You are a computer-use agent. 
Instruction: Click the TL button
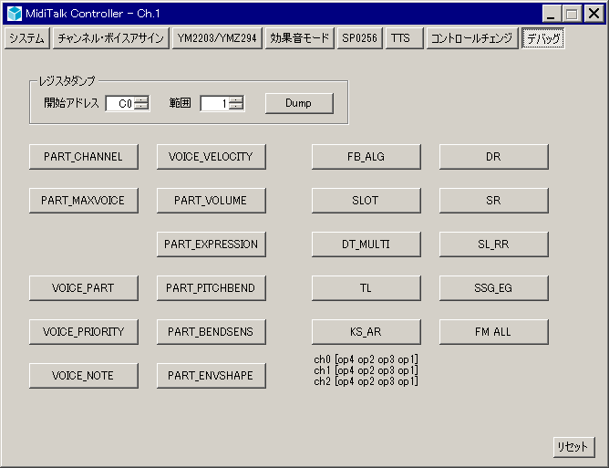366,288
